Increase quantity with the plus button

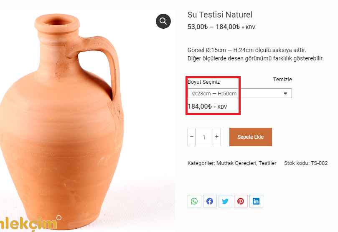216,137
